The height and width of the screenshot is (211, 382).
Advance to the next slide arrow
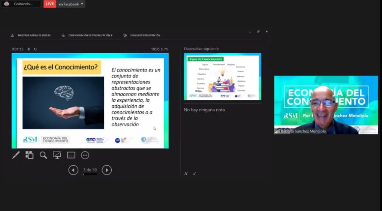[107, 170]
